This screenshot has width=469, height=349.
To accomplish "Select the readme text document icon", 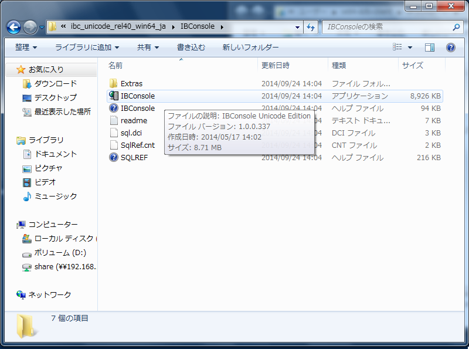I will (114, 120).
